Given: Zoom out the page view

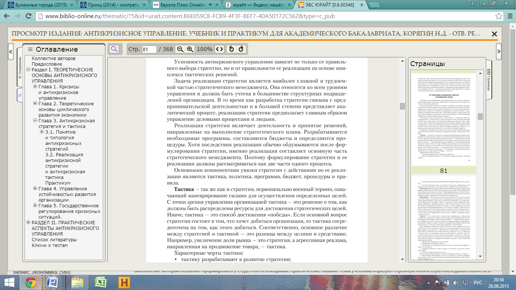Looking at the screenshot, I should (180, 49).
